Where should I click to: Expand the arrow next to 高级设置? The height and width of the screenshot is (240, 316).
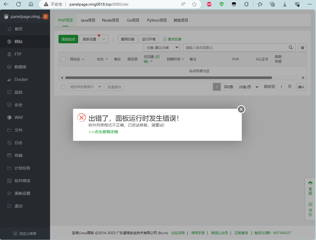click(104, 39)
